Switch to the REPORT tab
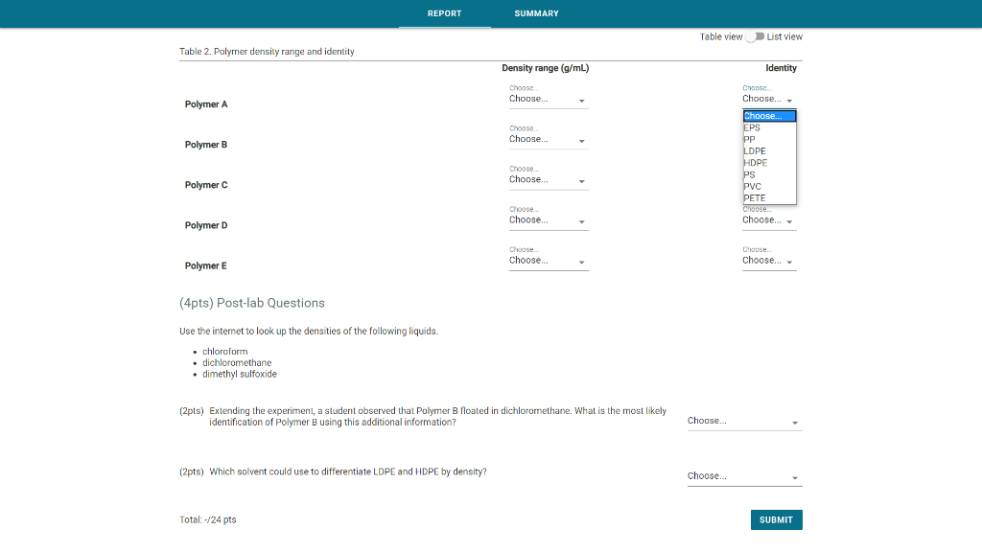 pos(444,13)
